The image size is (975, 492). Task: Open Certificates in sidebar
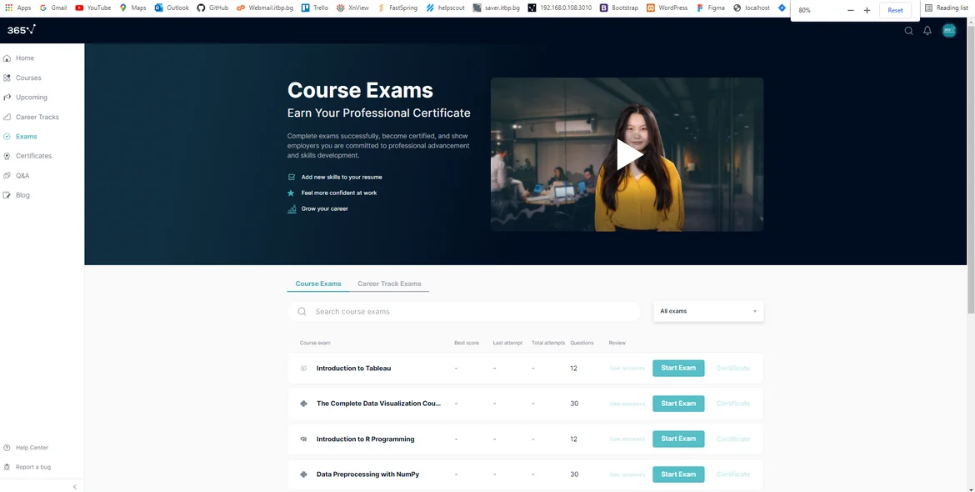click(x=33, y=156)
